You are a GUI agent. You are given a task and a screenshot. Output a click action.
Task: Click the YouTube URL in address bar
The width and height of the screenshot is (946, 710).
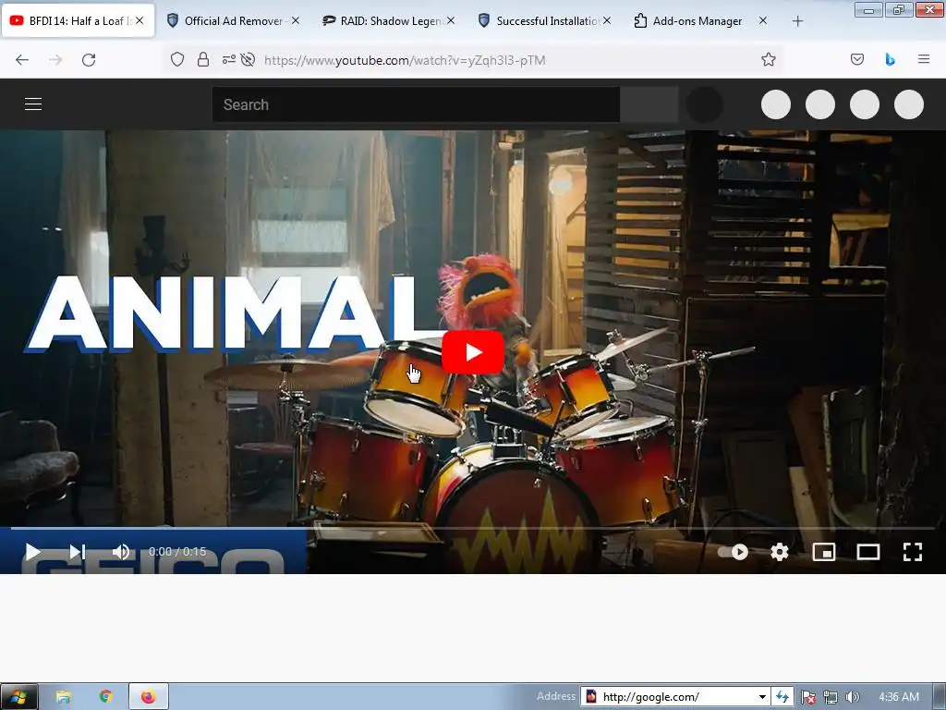tap(405, 60)
